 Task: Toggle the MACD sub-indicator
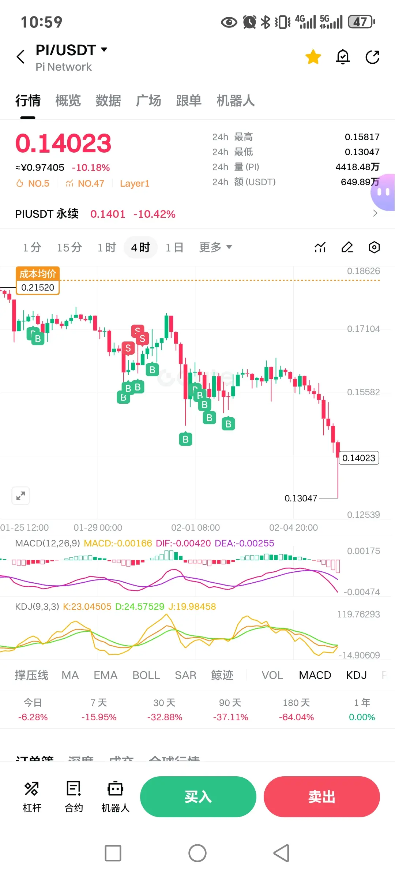pyautogui.click(x=315, y=675)
